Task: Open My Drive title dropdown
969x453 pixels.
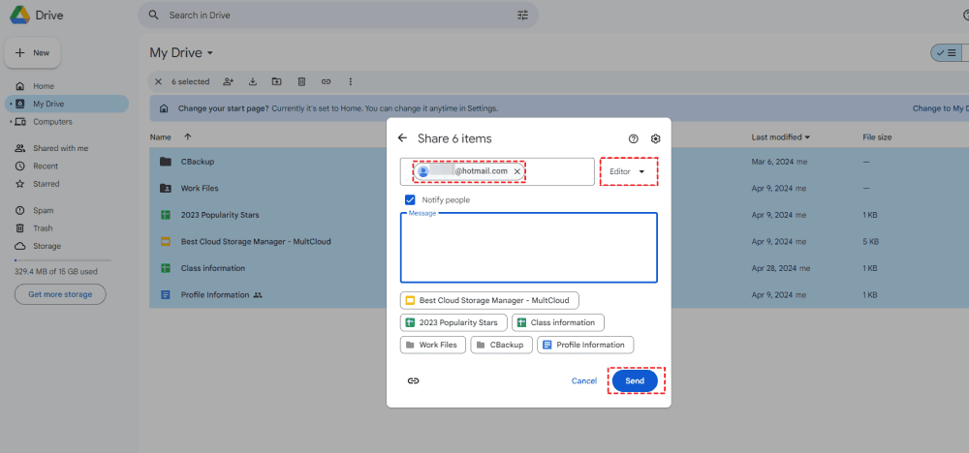Action: pyautogui.click(x=210, y=53)
